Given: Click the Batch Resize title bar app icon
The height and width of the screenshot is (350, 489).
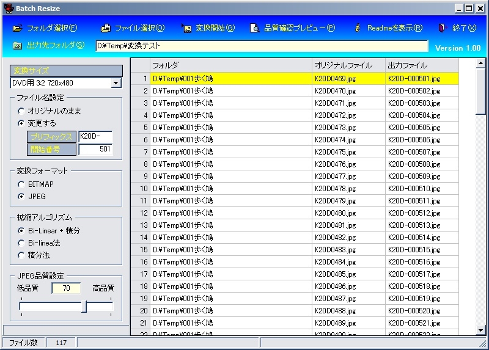Looking at the screenshot, I should [x=8, y=8].
